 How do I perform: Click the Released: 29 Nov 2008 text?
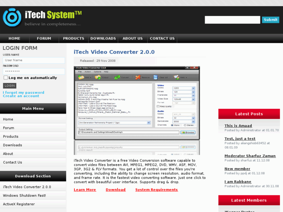tap(98, 61)
